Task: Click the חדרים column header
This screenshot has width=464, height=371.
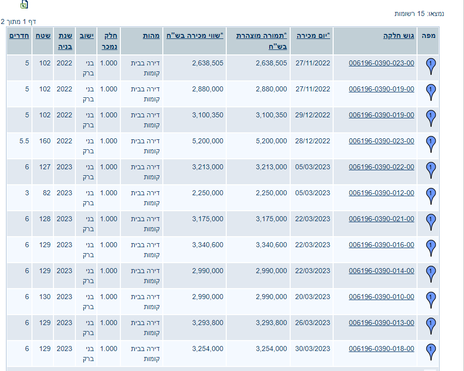Action: pyautogui.click(x=19, y=35)
